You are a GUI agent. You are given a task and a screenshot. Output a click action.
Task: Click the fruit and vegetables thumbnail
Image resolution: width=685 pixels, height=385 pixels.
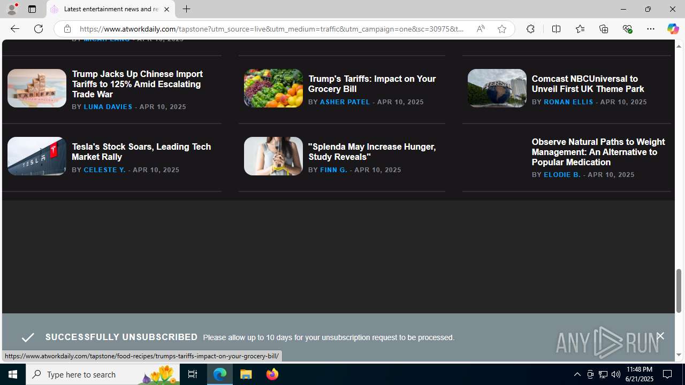[273, 88]
